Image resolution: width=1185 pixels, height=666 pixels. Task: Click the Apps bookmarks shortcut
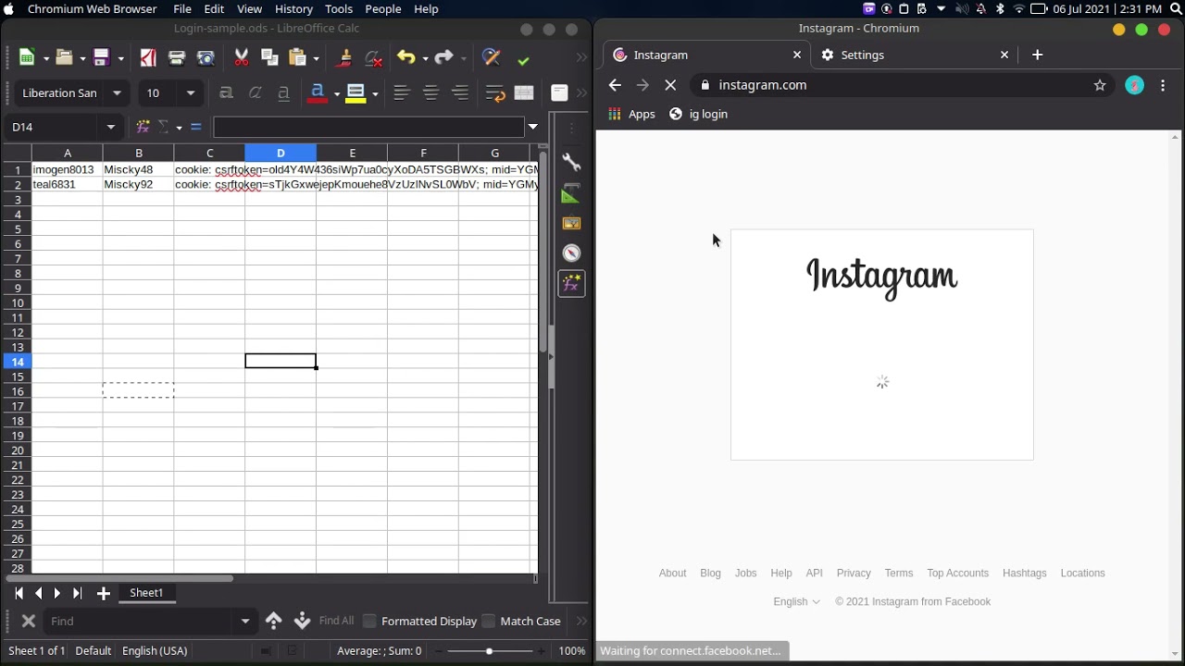[631, 114]
